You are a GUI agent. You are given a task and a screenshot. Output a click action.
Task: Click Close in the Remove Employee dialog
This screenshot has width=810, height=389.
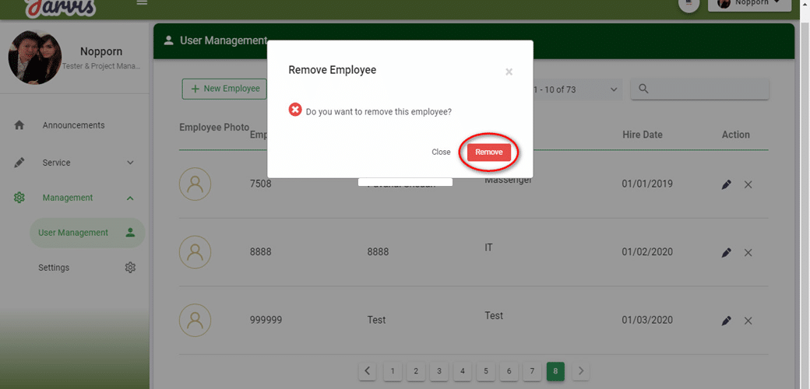(x=441, y=152)
